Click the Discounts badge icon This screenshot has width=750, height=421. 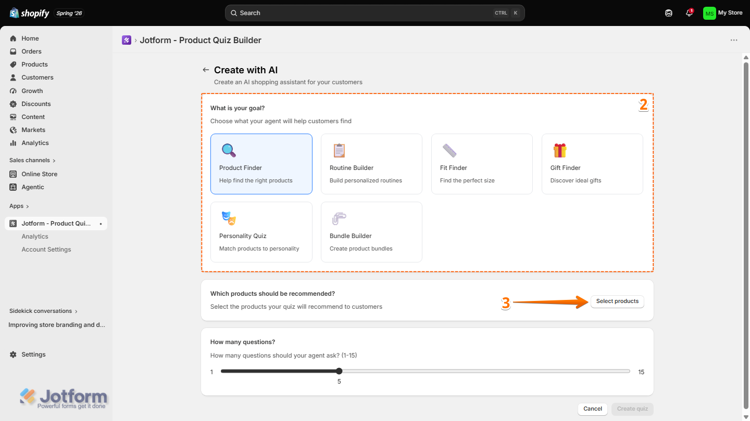pyautogui.click(x=14, y=104)
